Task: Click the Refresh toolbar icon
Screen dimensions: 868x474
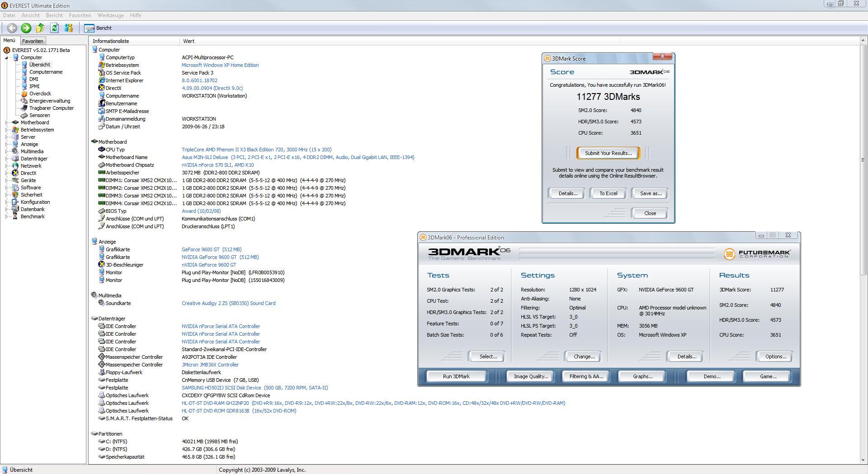Action: [54, 28]
